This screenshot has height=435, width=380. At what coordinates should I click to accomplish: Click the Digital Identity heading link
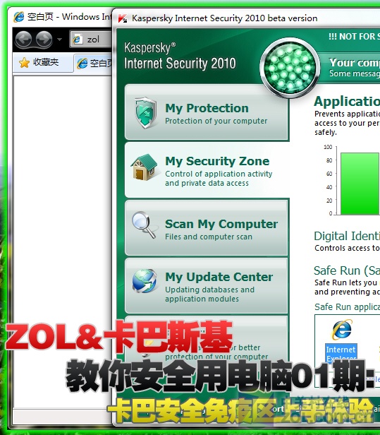pos(347,236)
